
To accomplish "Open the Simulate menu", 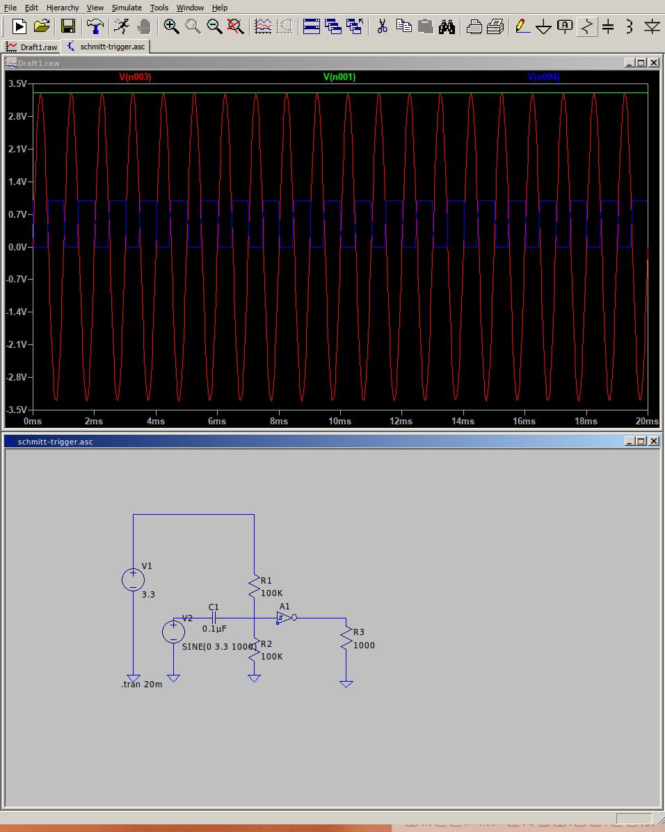I will coord(127,8).
